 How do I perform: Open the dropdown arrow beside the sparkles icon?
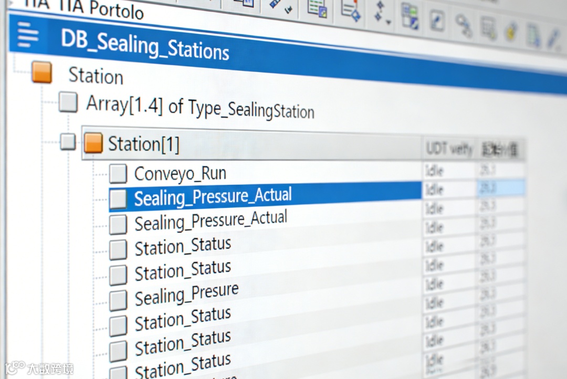[388, 23]
